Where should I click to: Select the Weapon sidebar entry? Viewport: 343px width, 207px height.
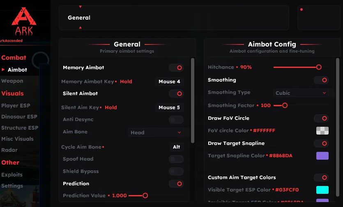click(12, 81)
